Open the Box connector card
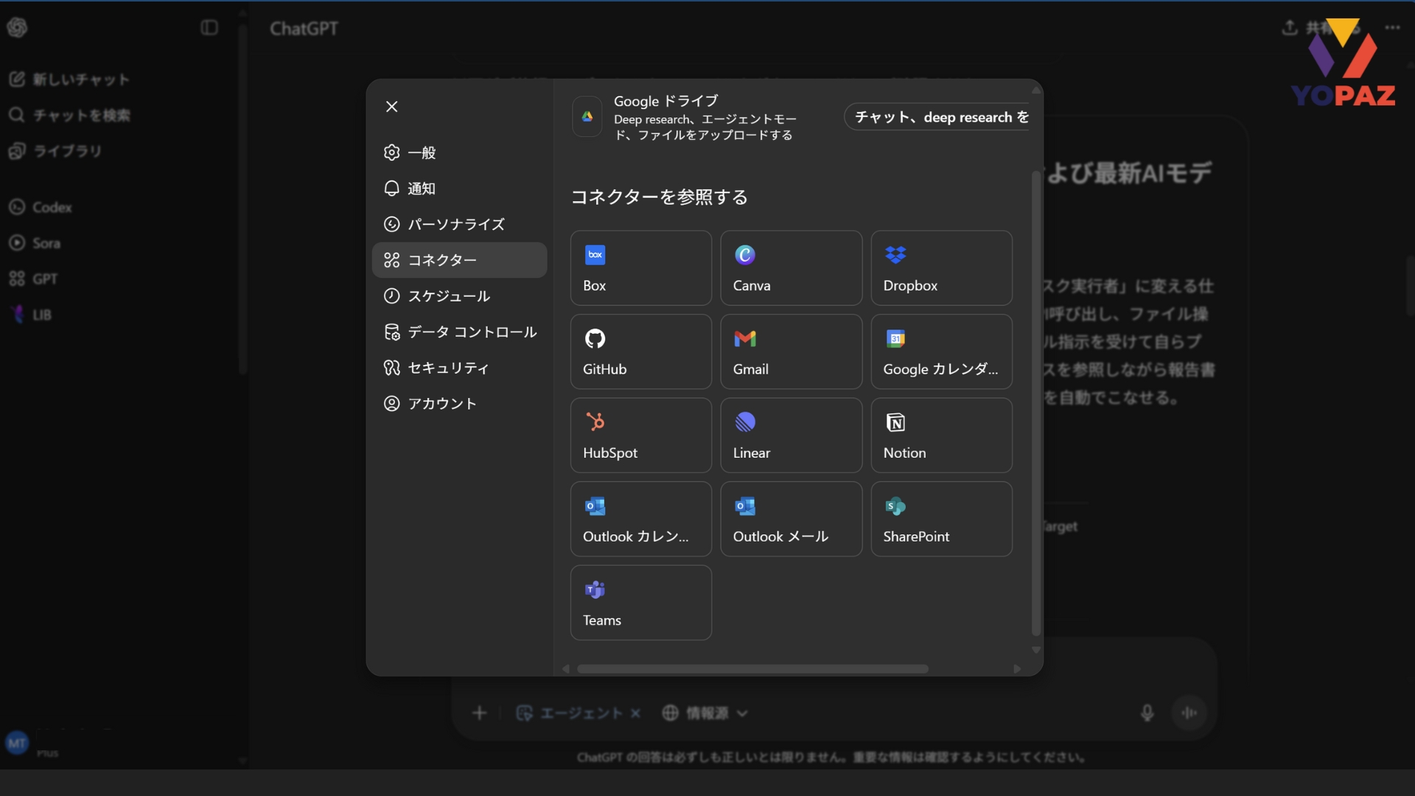 (x=640, y=268)
